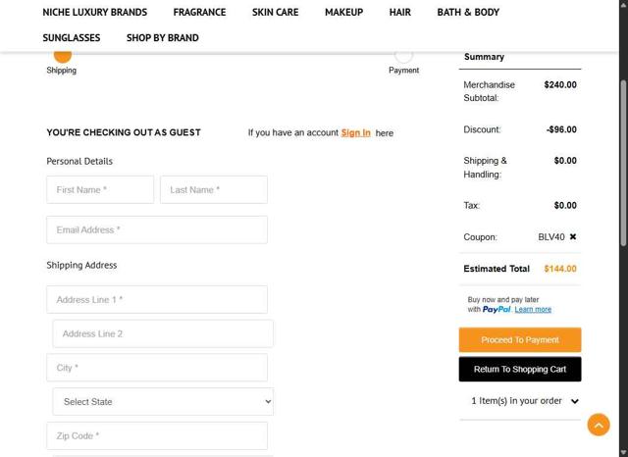
Task: Click the Proceed To Payment button
Action: pos(520,339)
